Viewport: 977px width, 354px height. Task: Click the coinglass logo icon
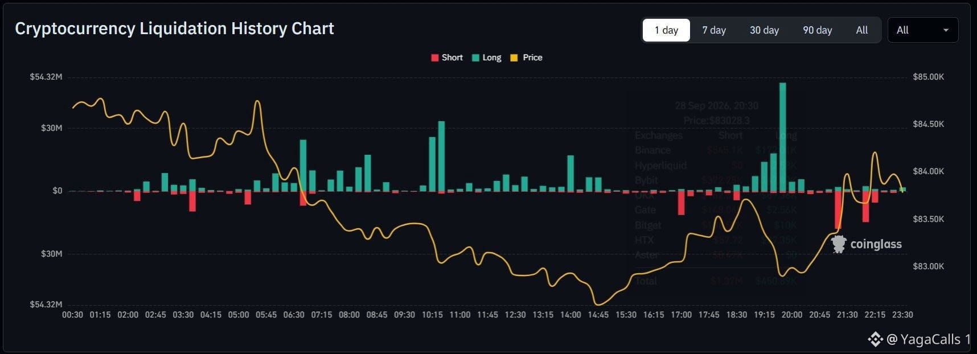838,244
